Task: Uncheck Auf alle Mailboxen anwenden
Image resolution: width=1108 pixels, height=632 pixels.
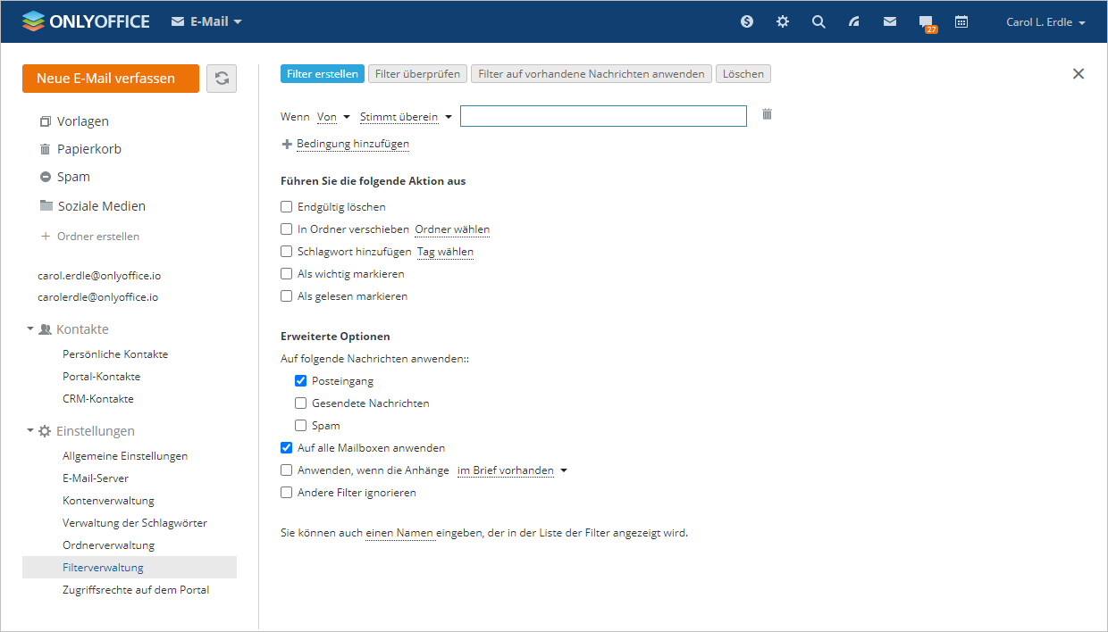Action: click(287, 448)
